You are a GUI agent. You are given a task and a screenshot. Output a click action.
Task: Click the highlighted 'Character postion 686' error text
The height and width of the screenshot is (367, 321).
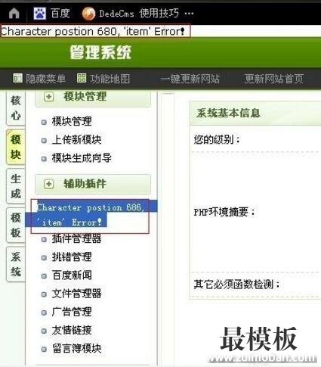coord(91,215)
